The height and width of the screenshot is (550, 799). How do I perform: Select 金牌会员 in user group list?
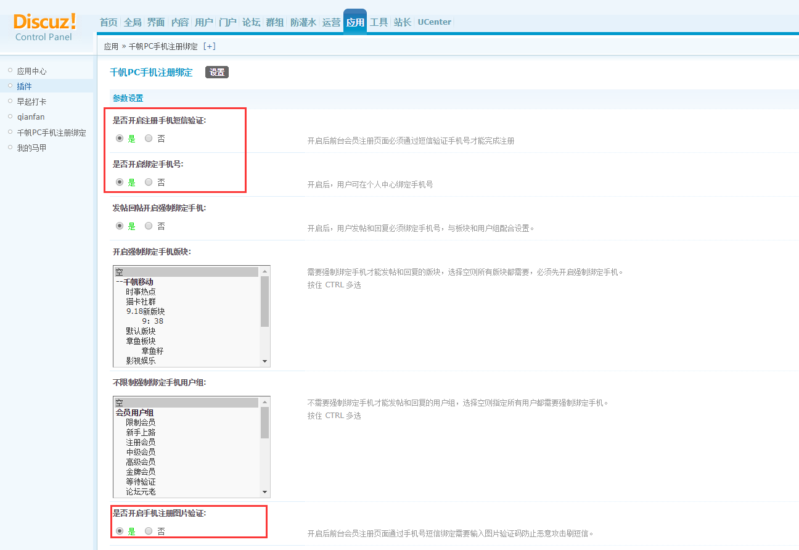click(186, 472)
